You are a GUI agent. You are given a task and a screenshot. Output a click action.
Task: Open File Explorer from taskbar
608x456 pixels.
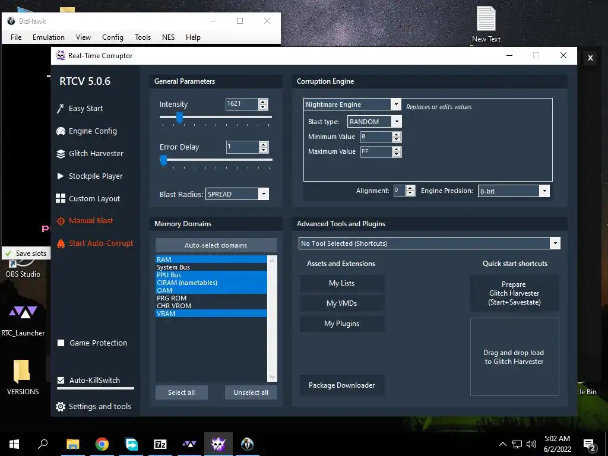tap(73, 444)
